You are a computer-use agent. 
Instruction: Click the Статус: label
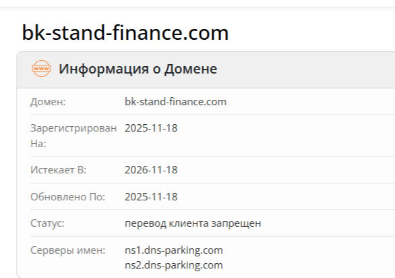click(x=47, y=223)
